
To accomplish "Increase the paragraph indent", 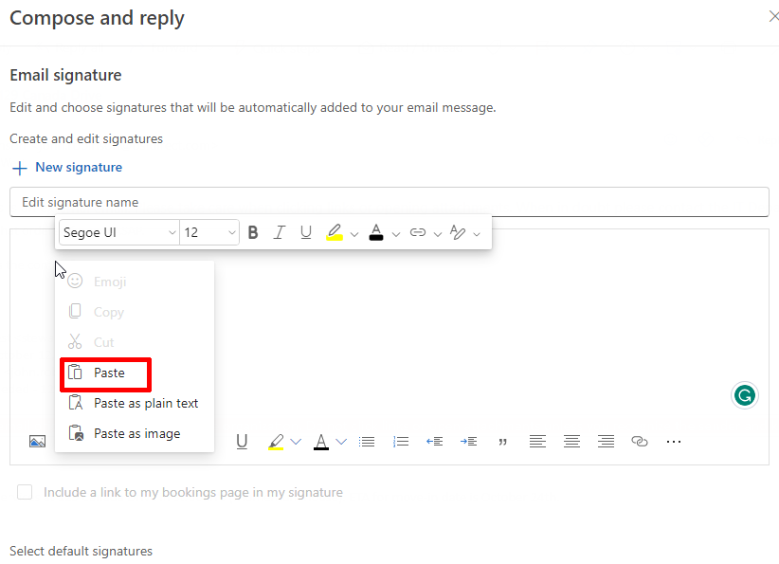I will coord(468,441).
